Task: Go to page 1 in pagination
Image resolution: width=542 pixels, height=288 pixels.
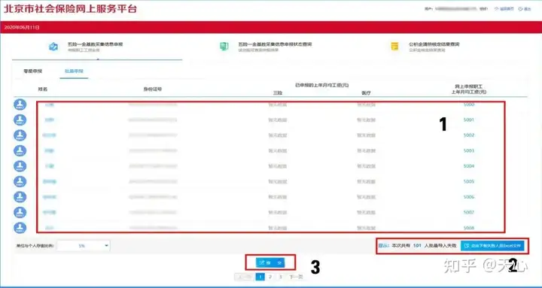Action: 260,277
